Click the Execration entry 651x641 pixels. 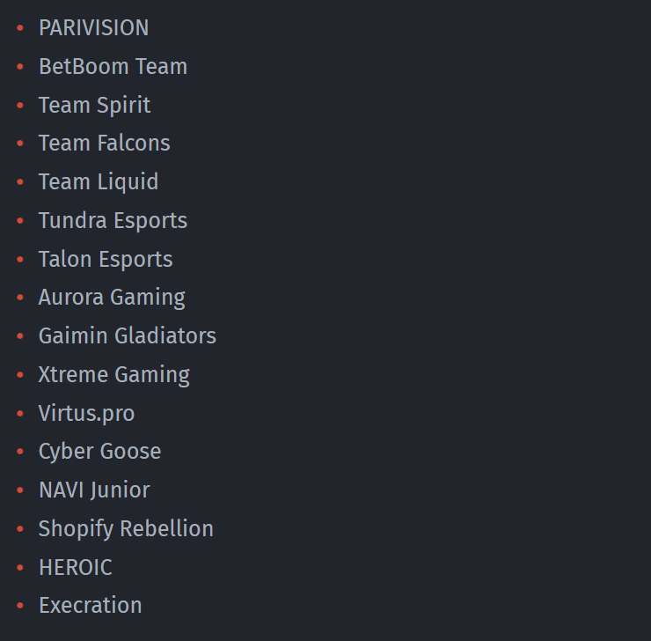click(x=90, y=606)
